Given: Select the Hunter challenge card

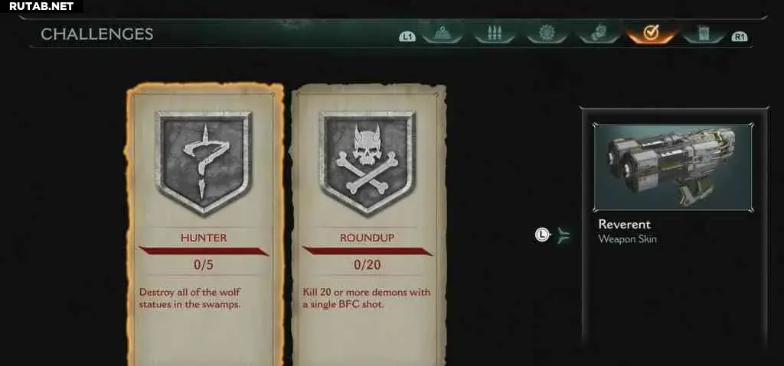Looking at the screenshot, I should tap(204, 225).
